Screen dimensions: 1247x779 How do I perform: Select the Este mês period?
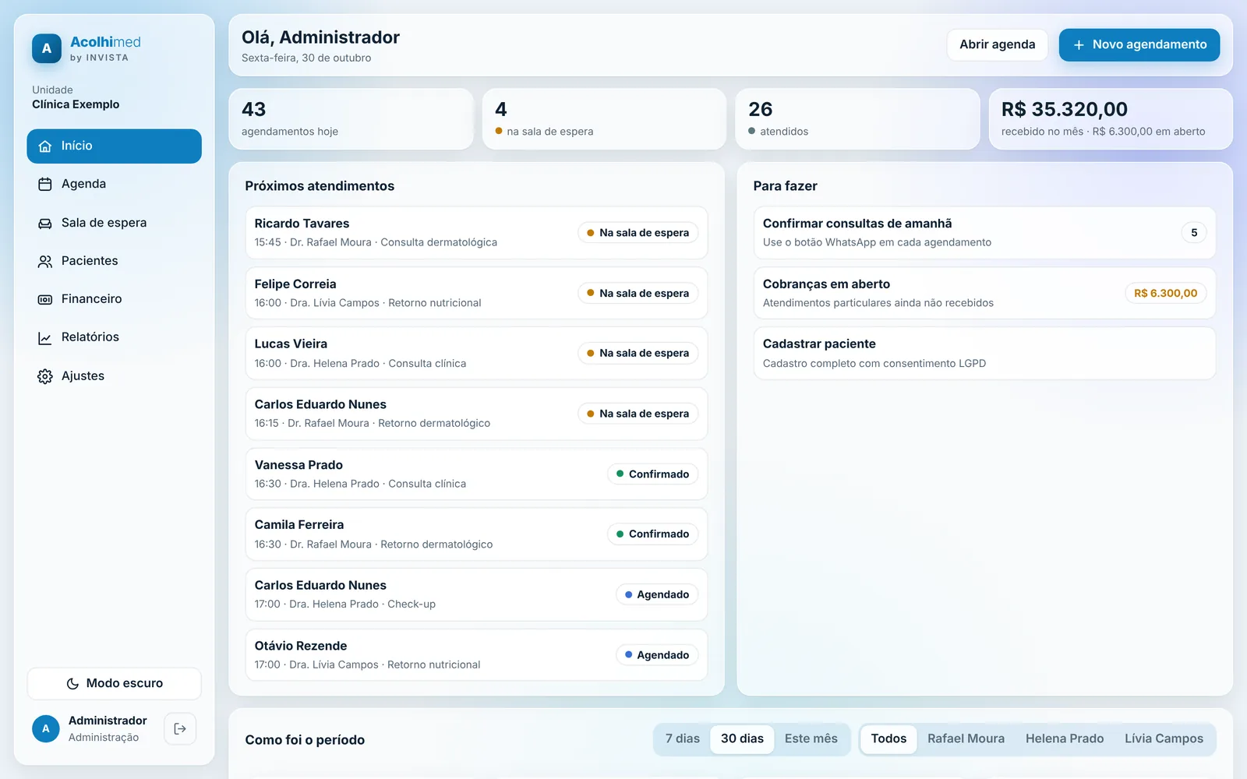click(x=811, y=738)
